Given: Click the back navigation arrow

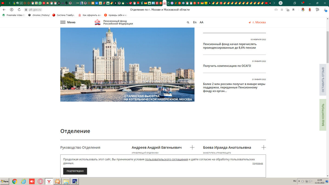Looking at the screenshot, I should [x=4, y=9].
